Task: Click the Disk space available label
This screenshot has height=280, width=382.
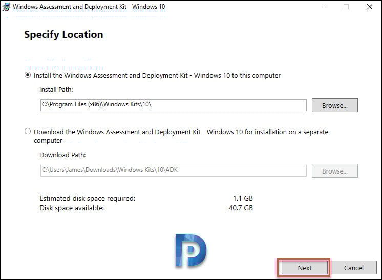Action: tap(72, 208)
